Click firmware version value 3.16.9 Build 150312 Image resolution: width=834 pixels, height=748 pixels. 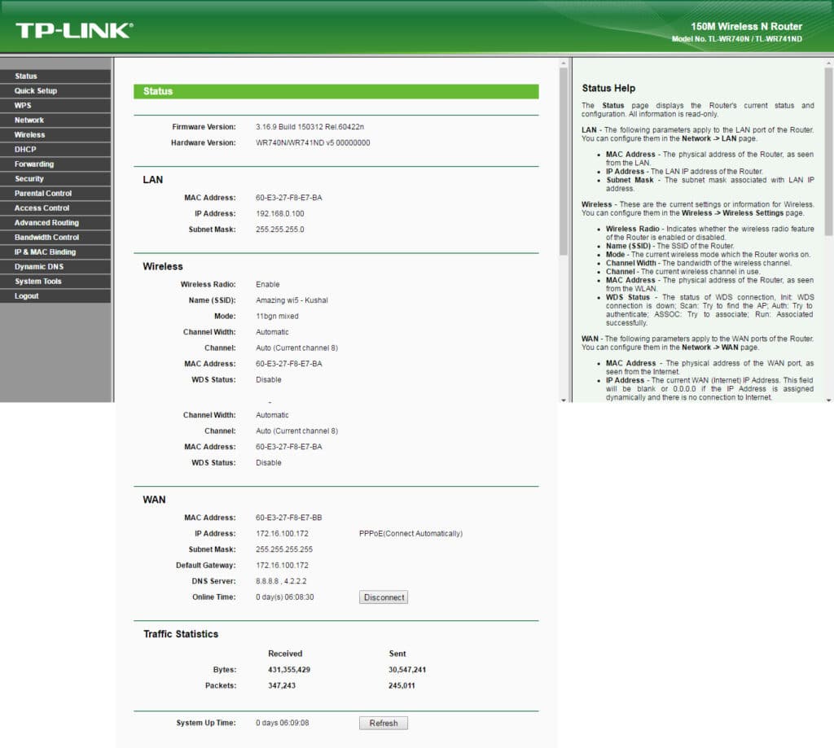coord(309,126)
